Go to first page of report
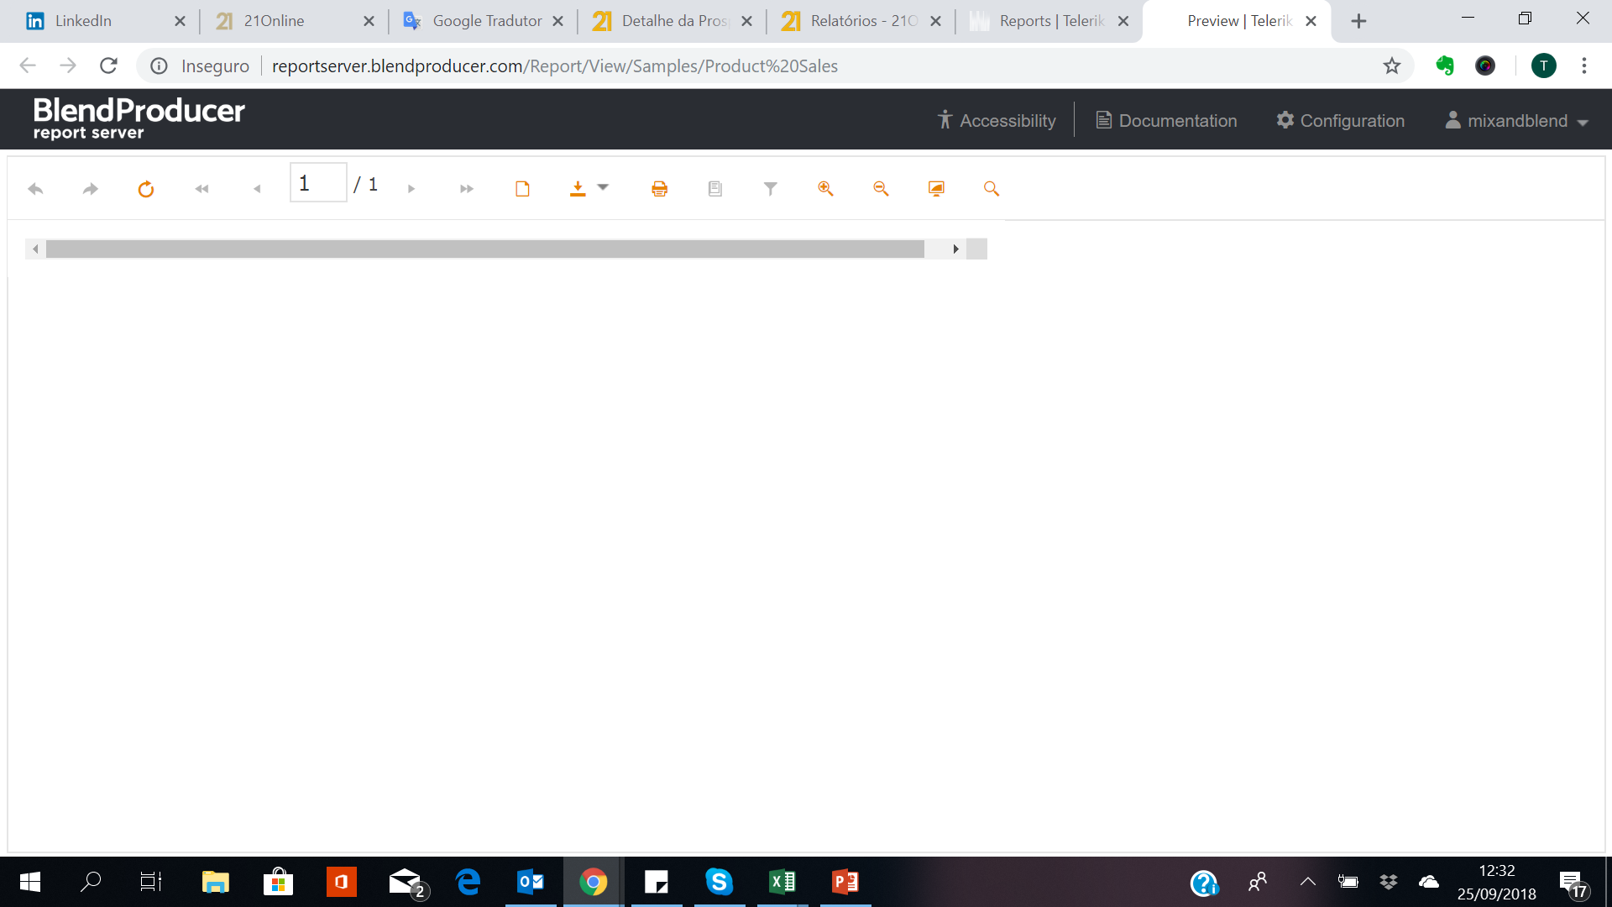1612x907 pixels. [201, 189]
